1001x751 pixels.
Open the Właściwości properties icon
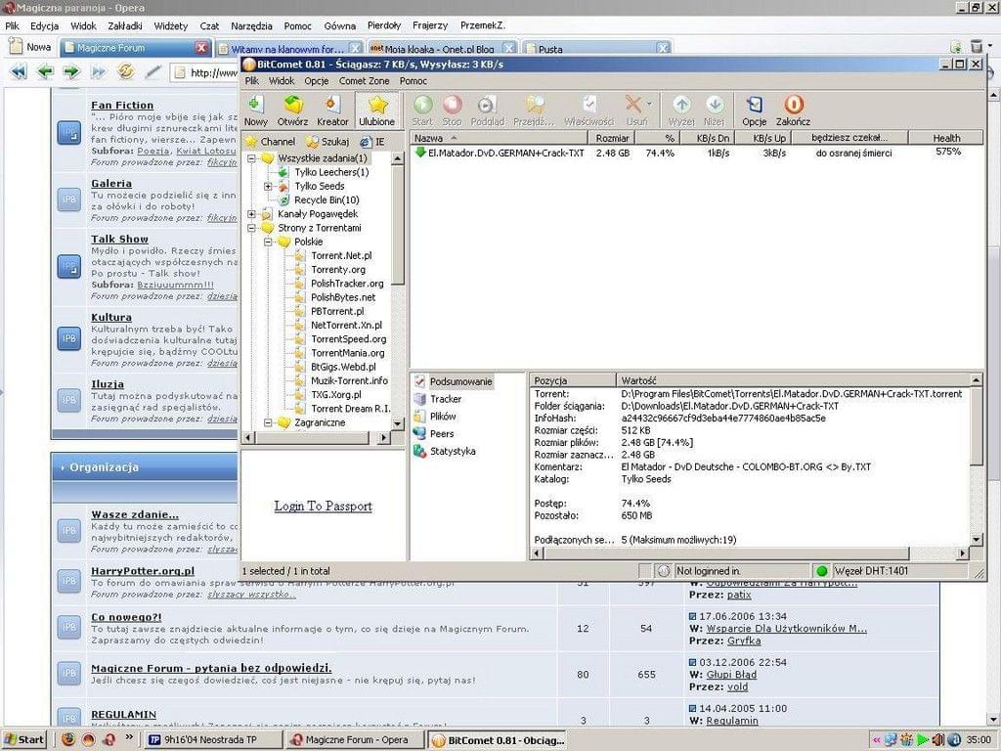[589, 110]
